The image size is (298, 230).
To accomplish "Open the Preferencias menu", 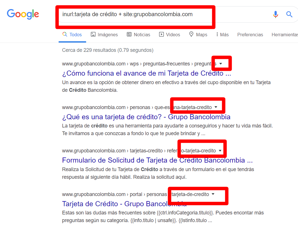I will click(250, 34).
